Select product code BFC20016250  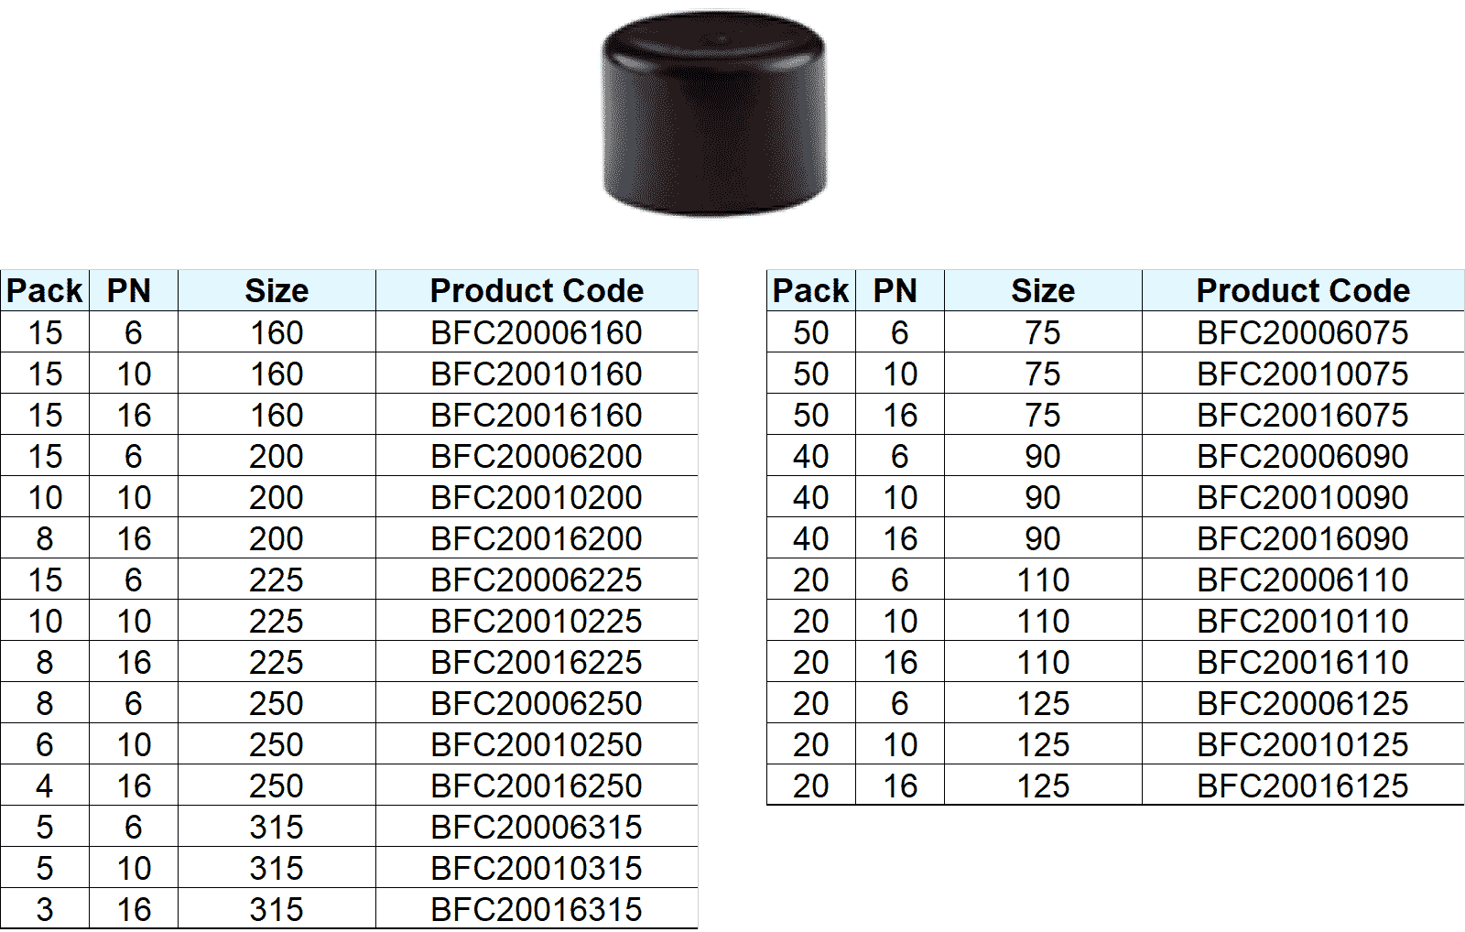[x=536, y=786]
